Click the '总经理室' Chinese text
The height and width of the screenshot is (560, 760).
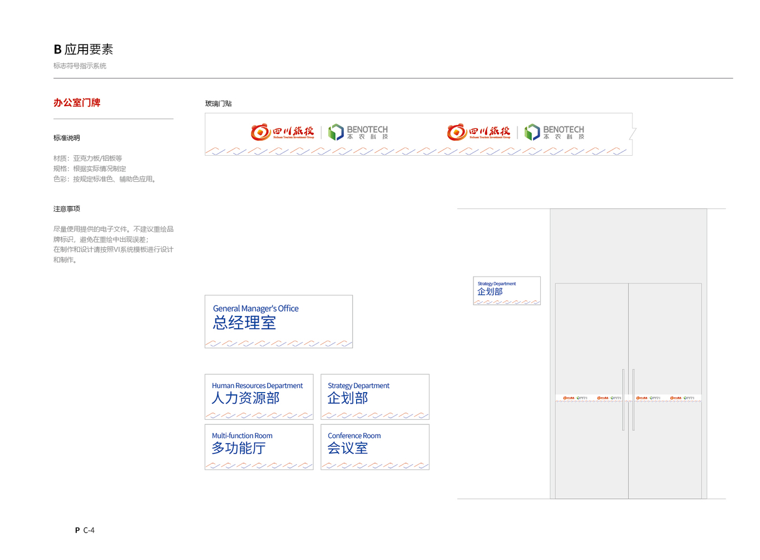point(244,323)
